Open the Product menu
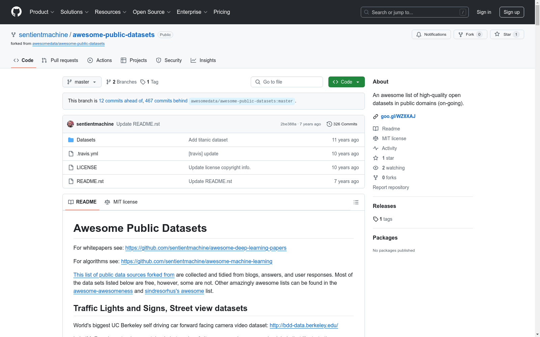This screenshot has height=337, width=540. [x=42, y=12]
